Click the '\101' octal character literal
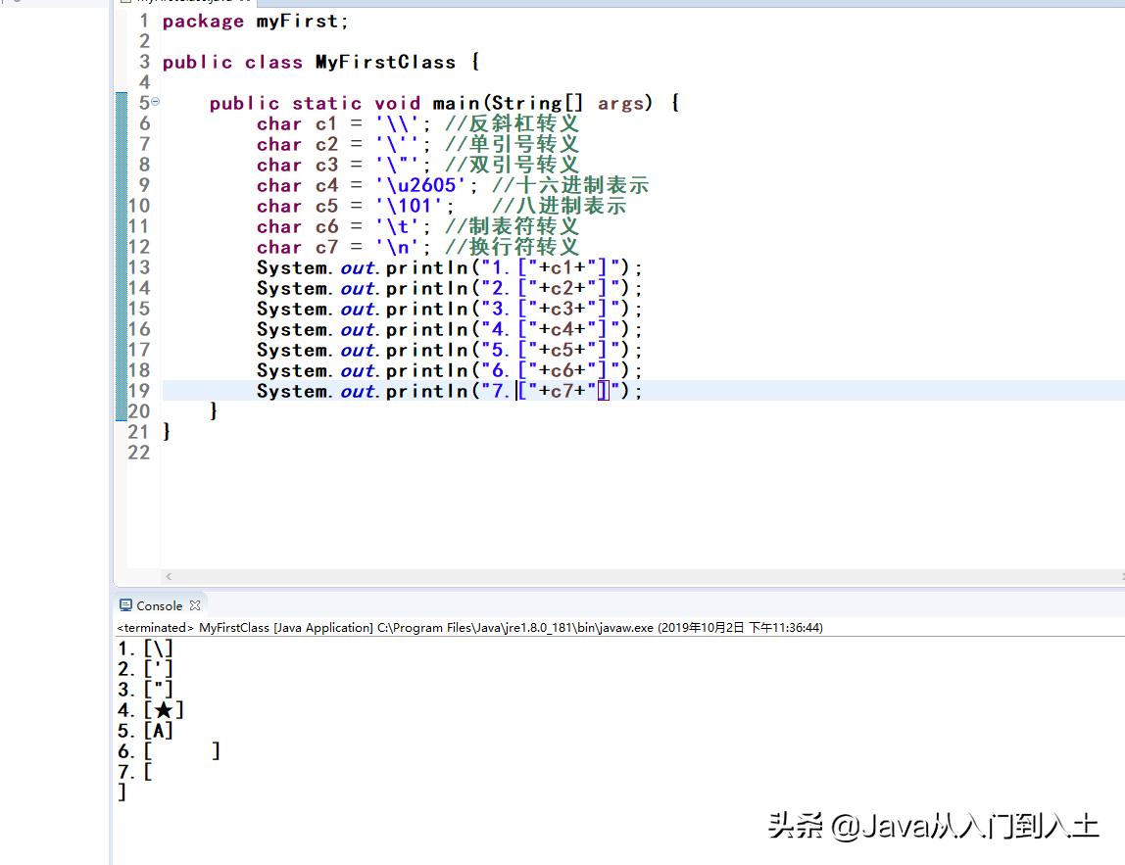 click(409, 207)
